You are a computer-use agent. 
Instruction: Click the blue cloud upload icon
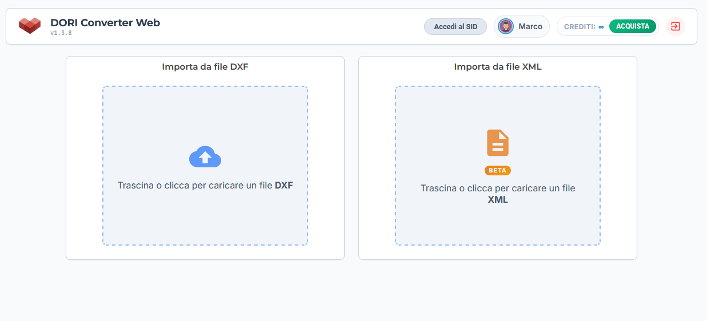(205, 157)
